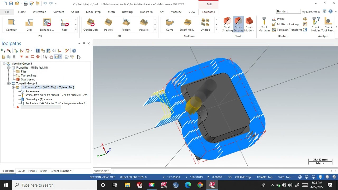
Task: Open the Dynamic Mill toolpath
Action: point(47,25)
